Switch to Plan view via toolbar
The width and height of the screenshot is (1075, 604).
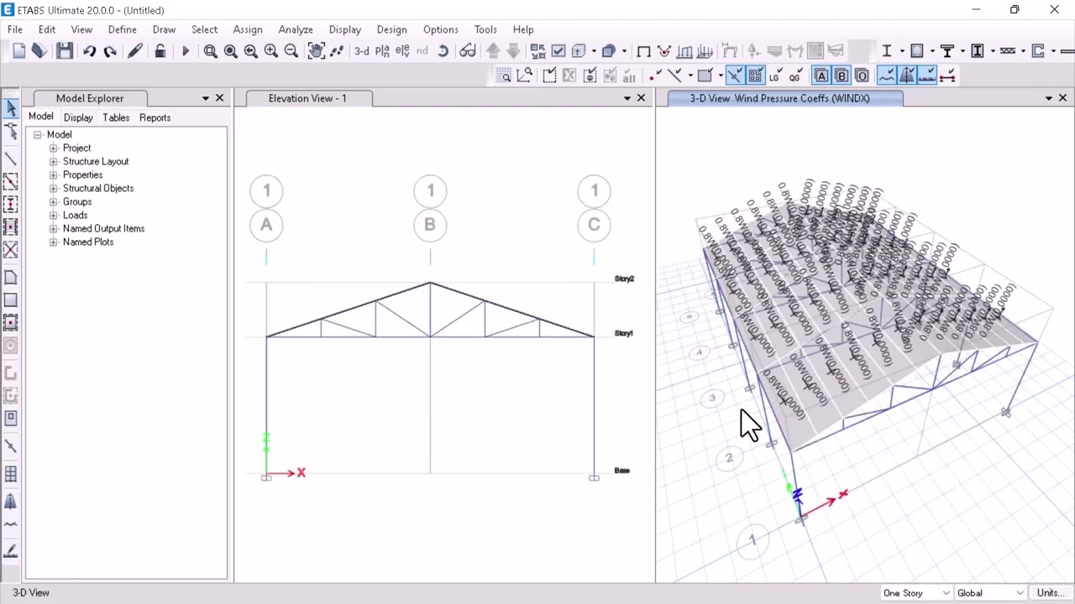pos(382,51)
